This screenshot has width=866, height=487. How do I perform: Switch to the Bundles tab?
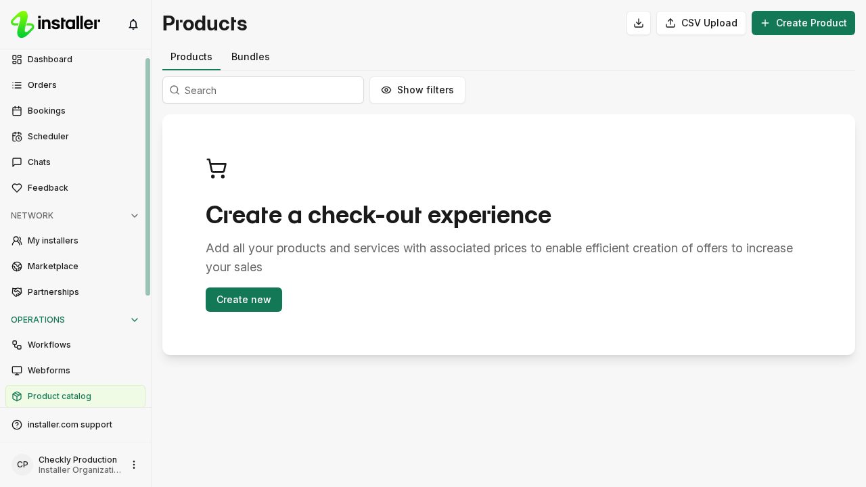click(x=250, y=57)
